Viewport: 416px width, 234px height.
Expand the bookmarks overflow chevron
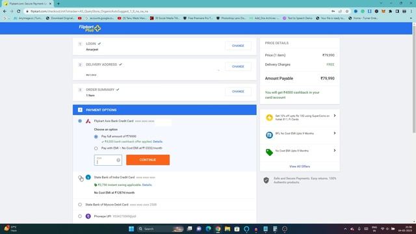click(x=411, y=18)
